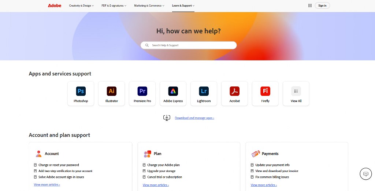The image size is (375, 191).
Task: Click the Payments card icon
Action: tap(255, 154)
